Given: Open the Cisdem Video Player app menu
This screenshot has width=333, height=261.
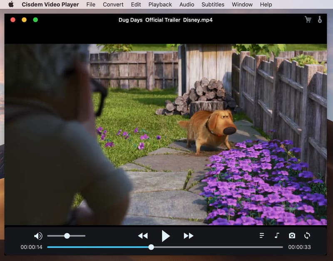Looking at the screenshot, I should click(x=50, y=5).
